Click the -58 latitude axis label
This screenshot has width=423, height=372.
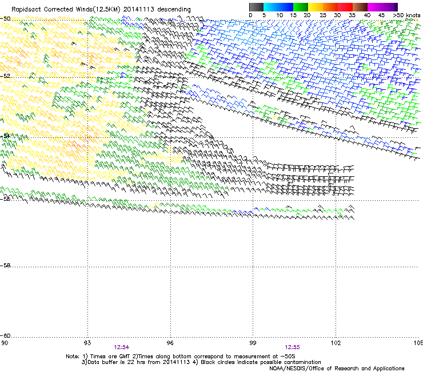click(x=5, y=266)
